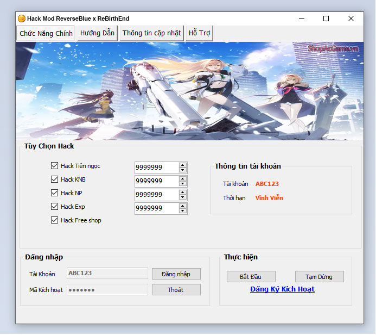
Task: Uncheck the Hack Tiên ngọc checkbox
Action: [54, 165]
